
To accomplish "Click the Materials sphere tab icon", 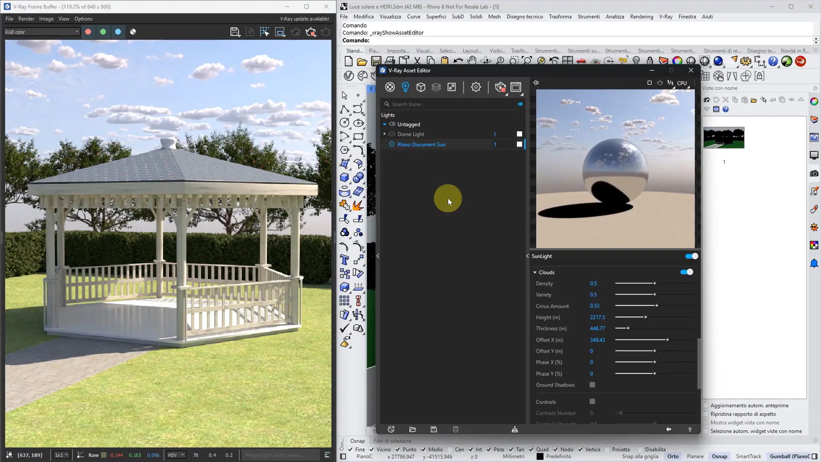I will (390, 87).
